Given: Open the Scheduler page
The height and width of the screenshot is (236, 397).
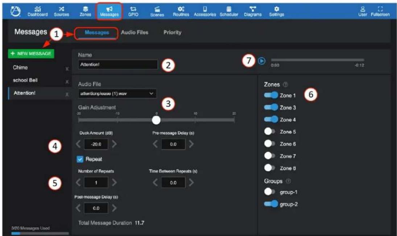Looking at the screenshot, I should 229,12.
